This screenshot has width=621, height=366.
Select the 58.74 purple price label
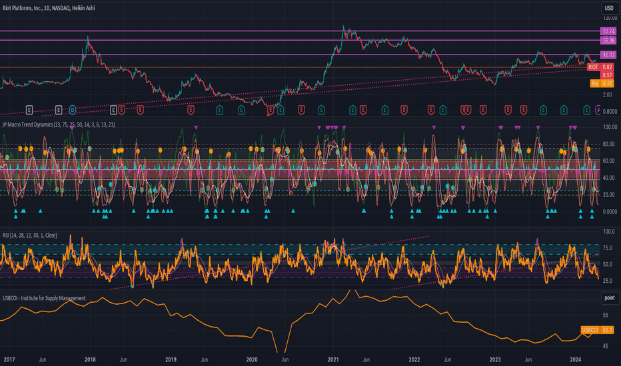608,31
